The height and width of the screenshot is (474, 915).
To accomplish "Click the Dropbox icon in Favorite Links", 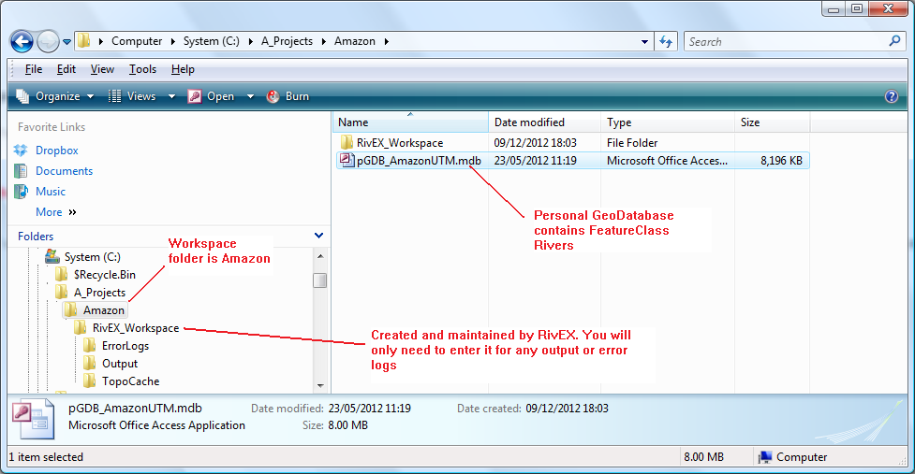I will (21, 151).
